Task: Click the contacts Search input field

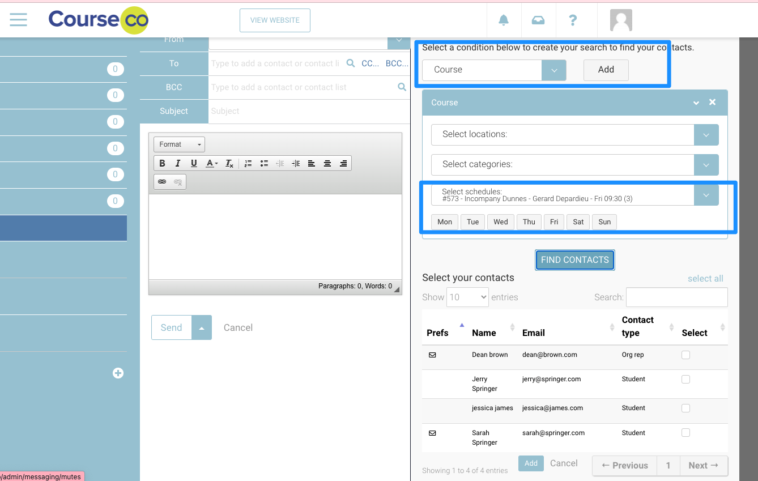Action: tap(676, 297)
